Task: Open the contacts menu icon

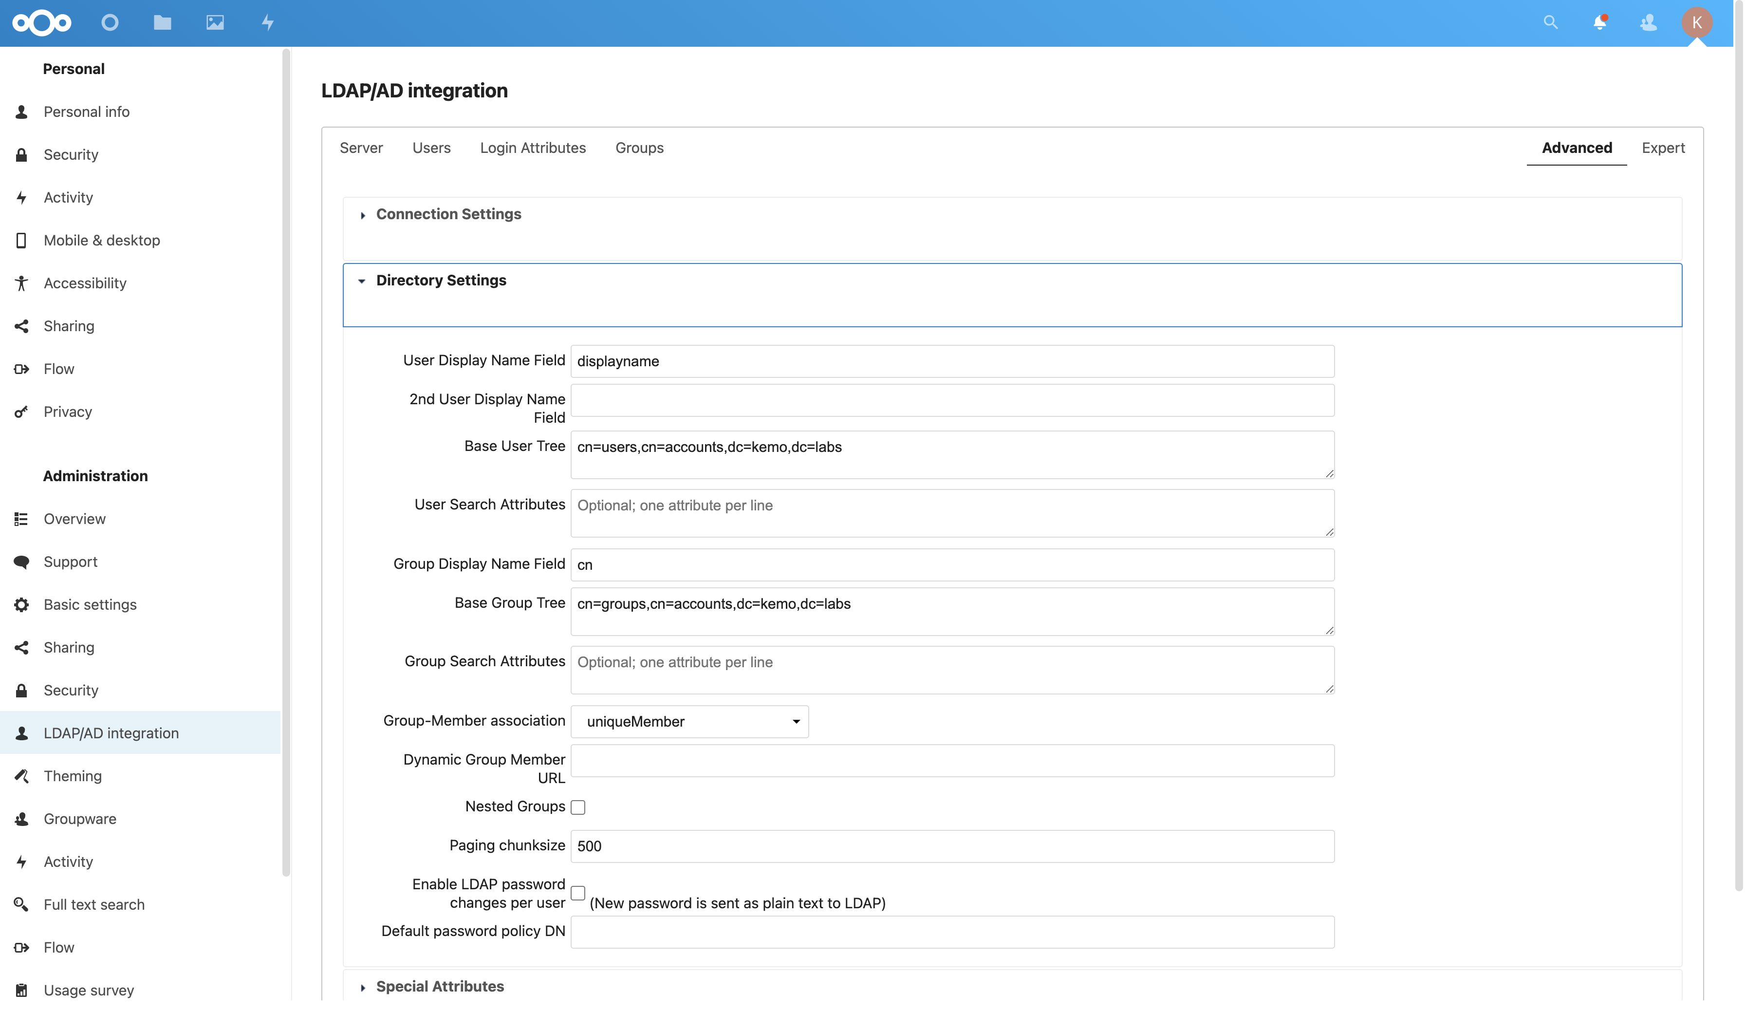Action: tap(1649, 23)
